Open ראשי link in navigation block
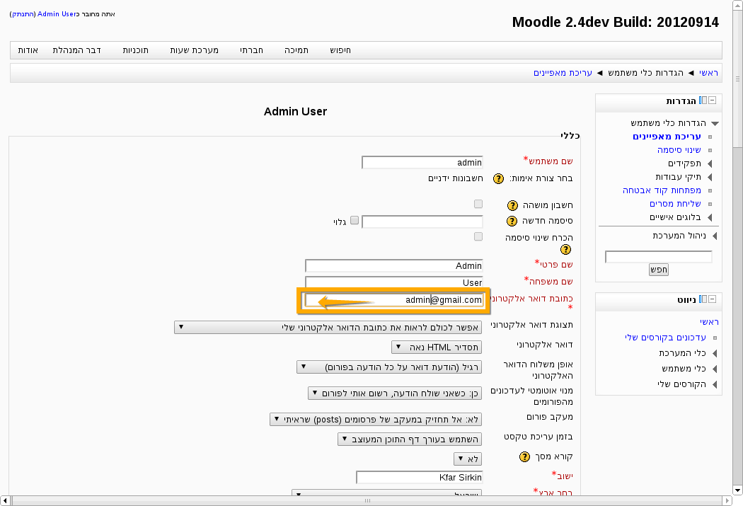This screenshot has height=506, width=743. [709, 322]
